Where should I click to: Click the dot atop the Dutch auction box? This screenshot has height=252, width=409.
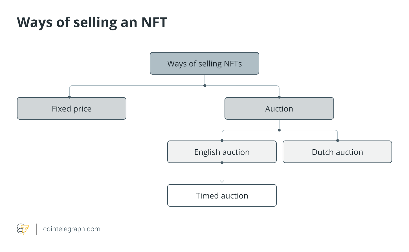338,141
